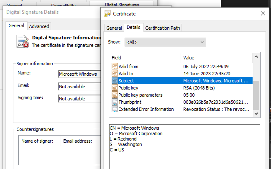
Task: Click the Valid to field icon
Action: point(115,74)
